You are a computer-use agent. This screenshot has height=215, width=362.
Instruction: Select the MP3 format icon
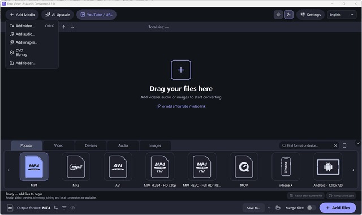(76, 167)
